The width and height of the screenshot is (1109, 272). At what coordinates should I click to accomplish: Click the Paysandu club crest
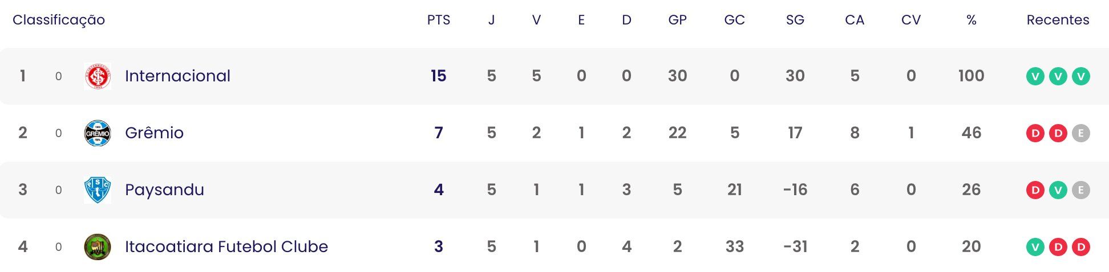(98, 190)
